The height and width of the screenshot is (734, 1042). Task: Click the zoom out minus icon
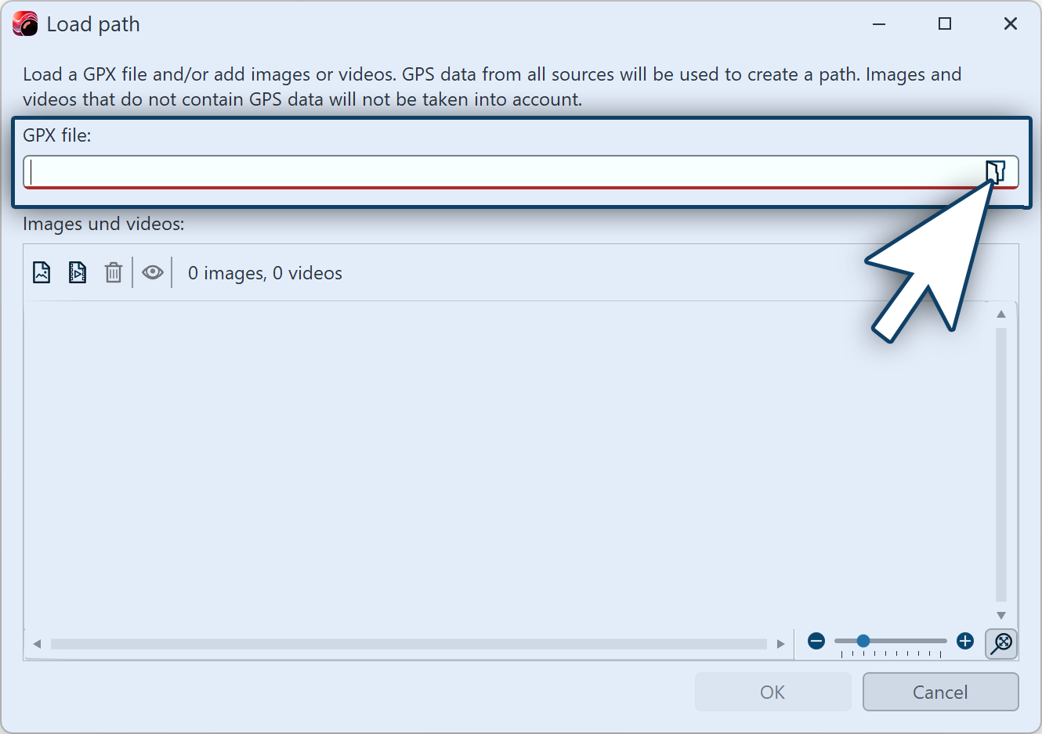[816, 641]
